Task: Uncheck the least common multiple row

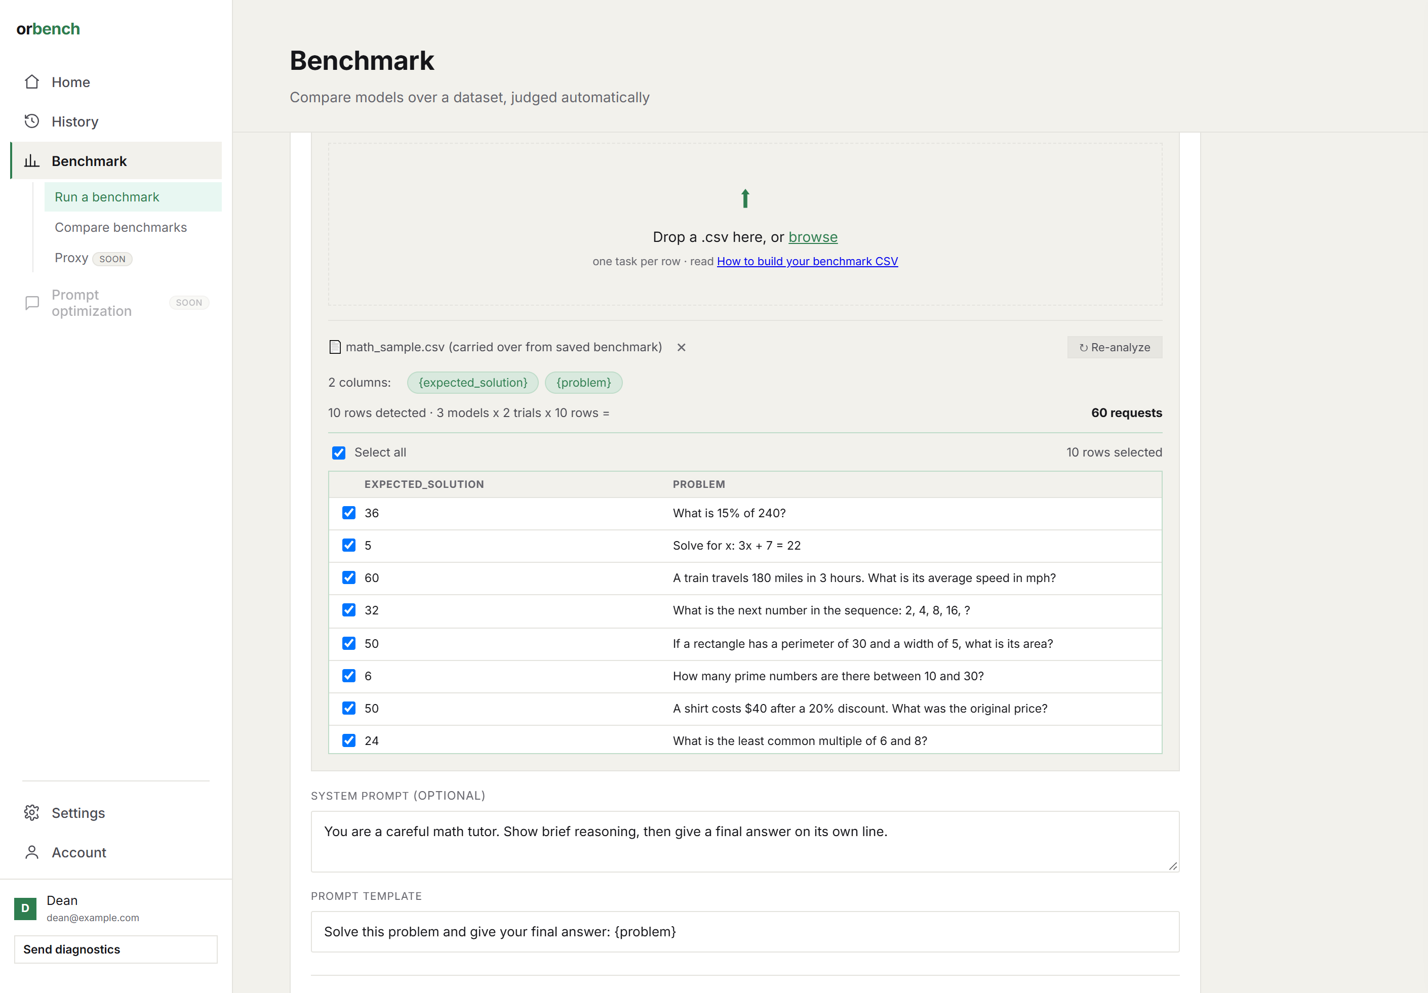Action: 349,740
